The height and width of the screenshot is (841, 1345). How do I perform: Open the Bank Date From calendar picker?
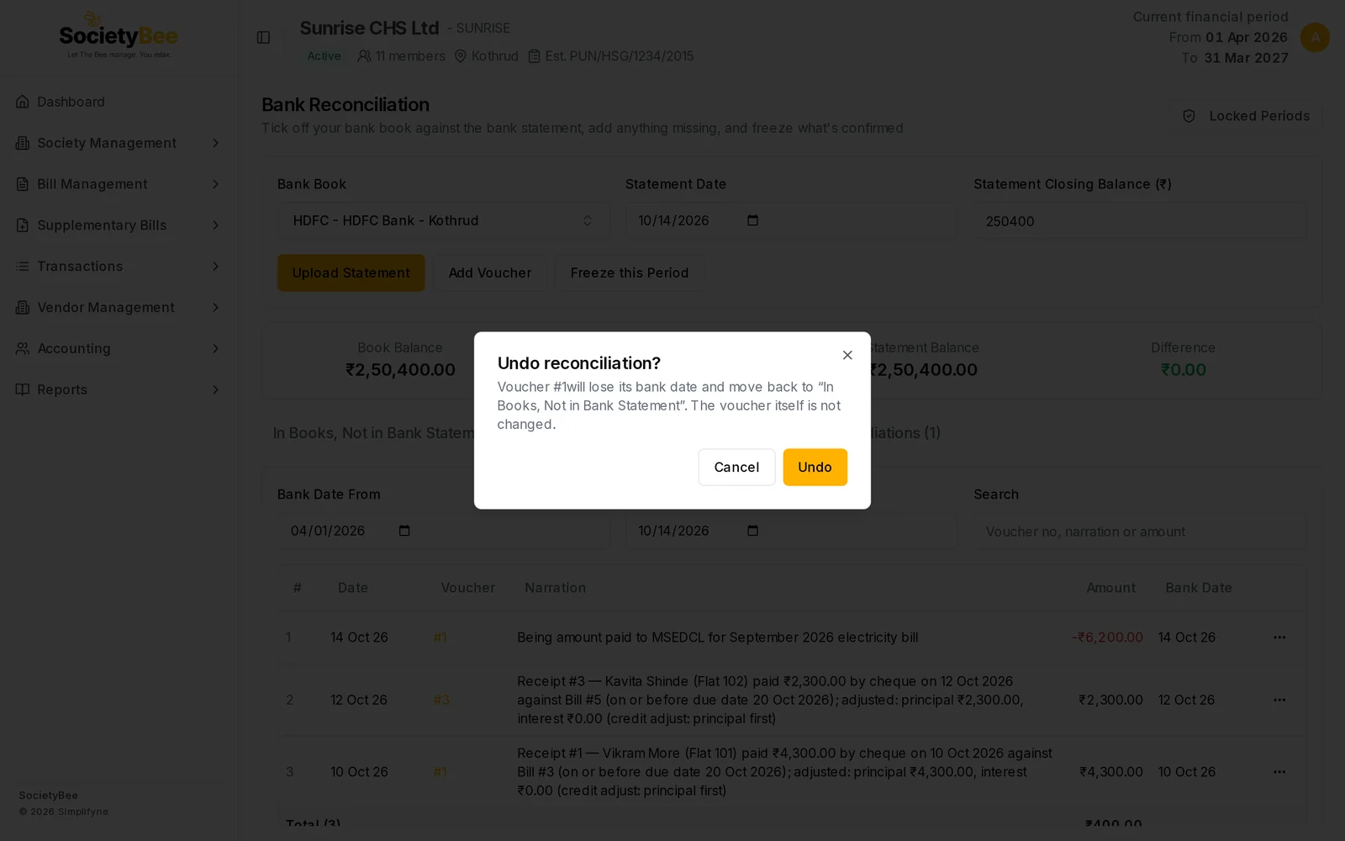404,531
